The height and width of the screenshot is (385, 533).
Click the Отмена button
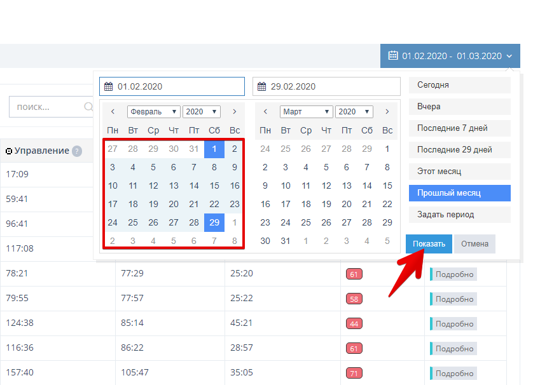[474, 244]
